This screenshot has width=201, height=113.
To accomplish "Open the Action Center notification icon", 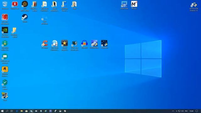I will point(197,111).
